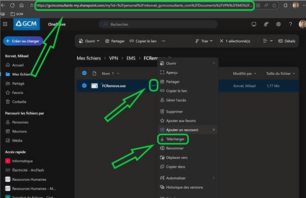Screen dimensions: 306x198
Task: Open the app launcher waffle icon
Action: tap(5, 24)
